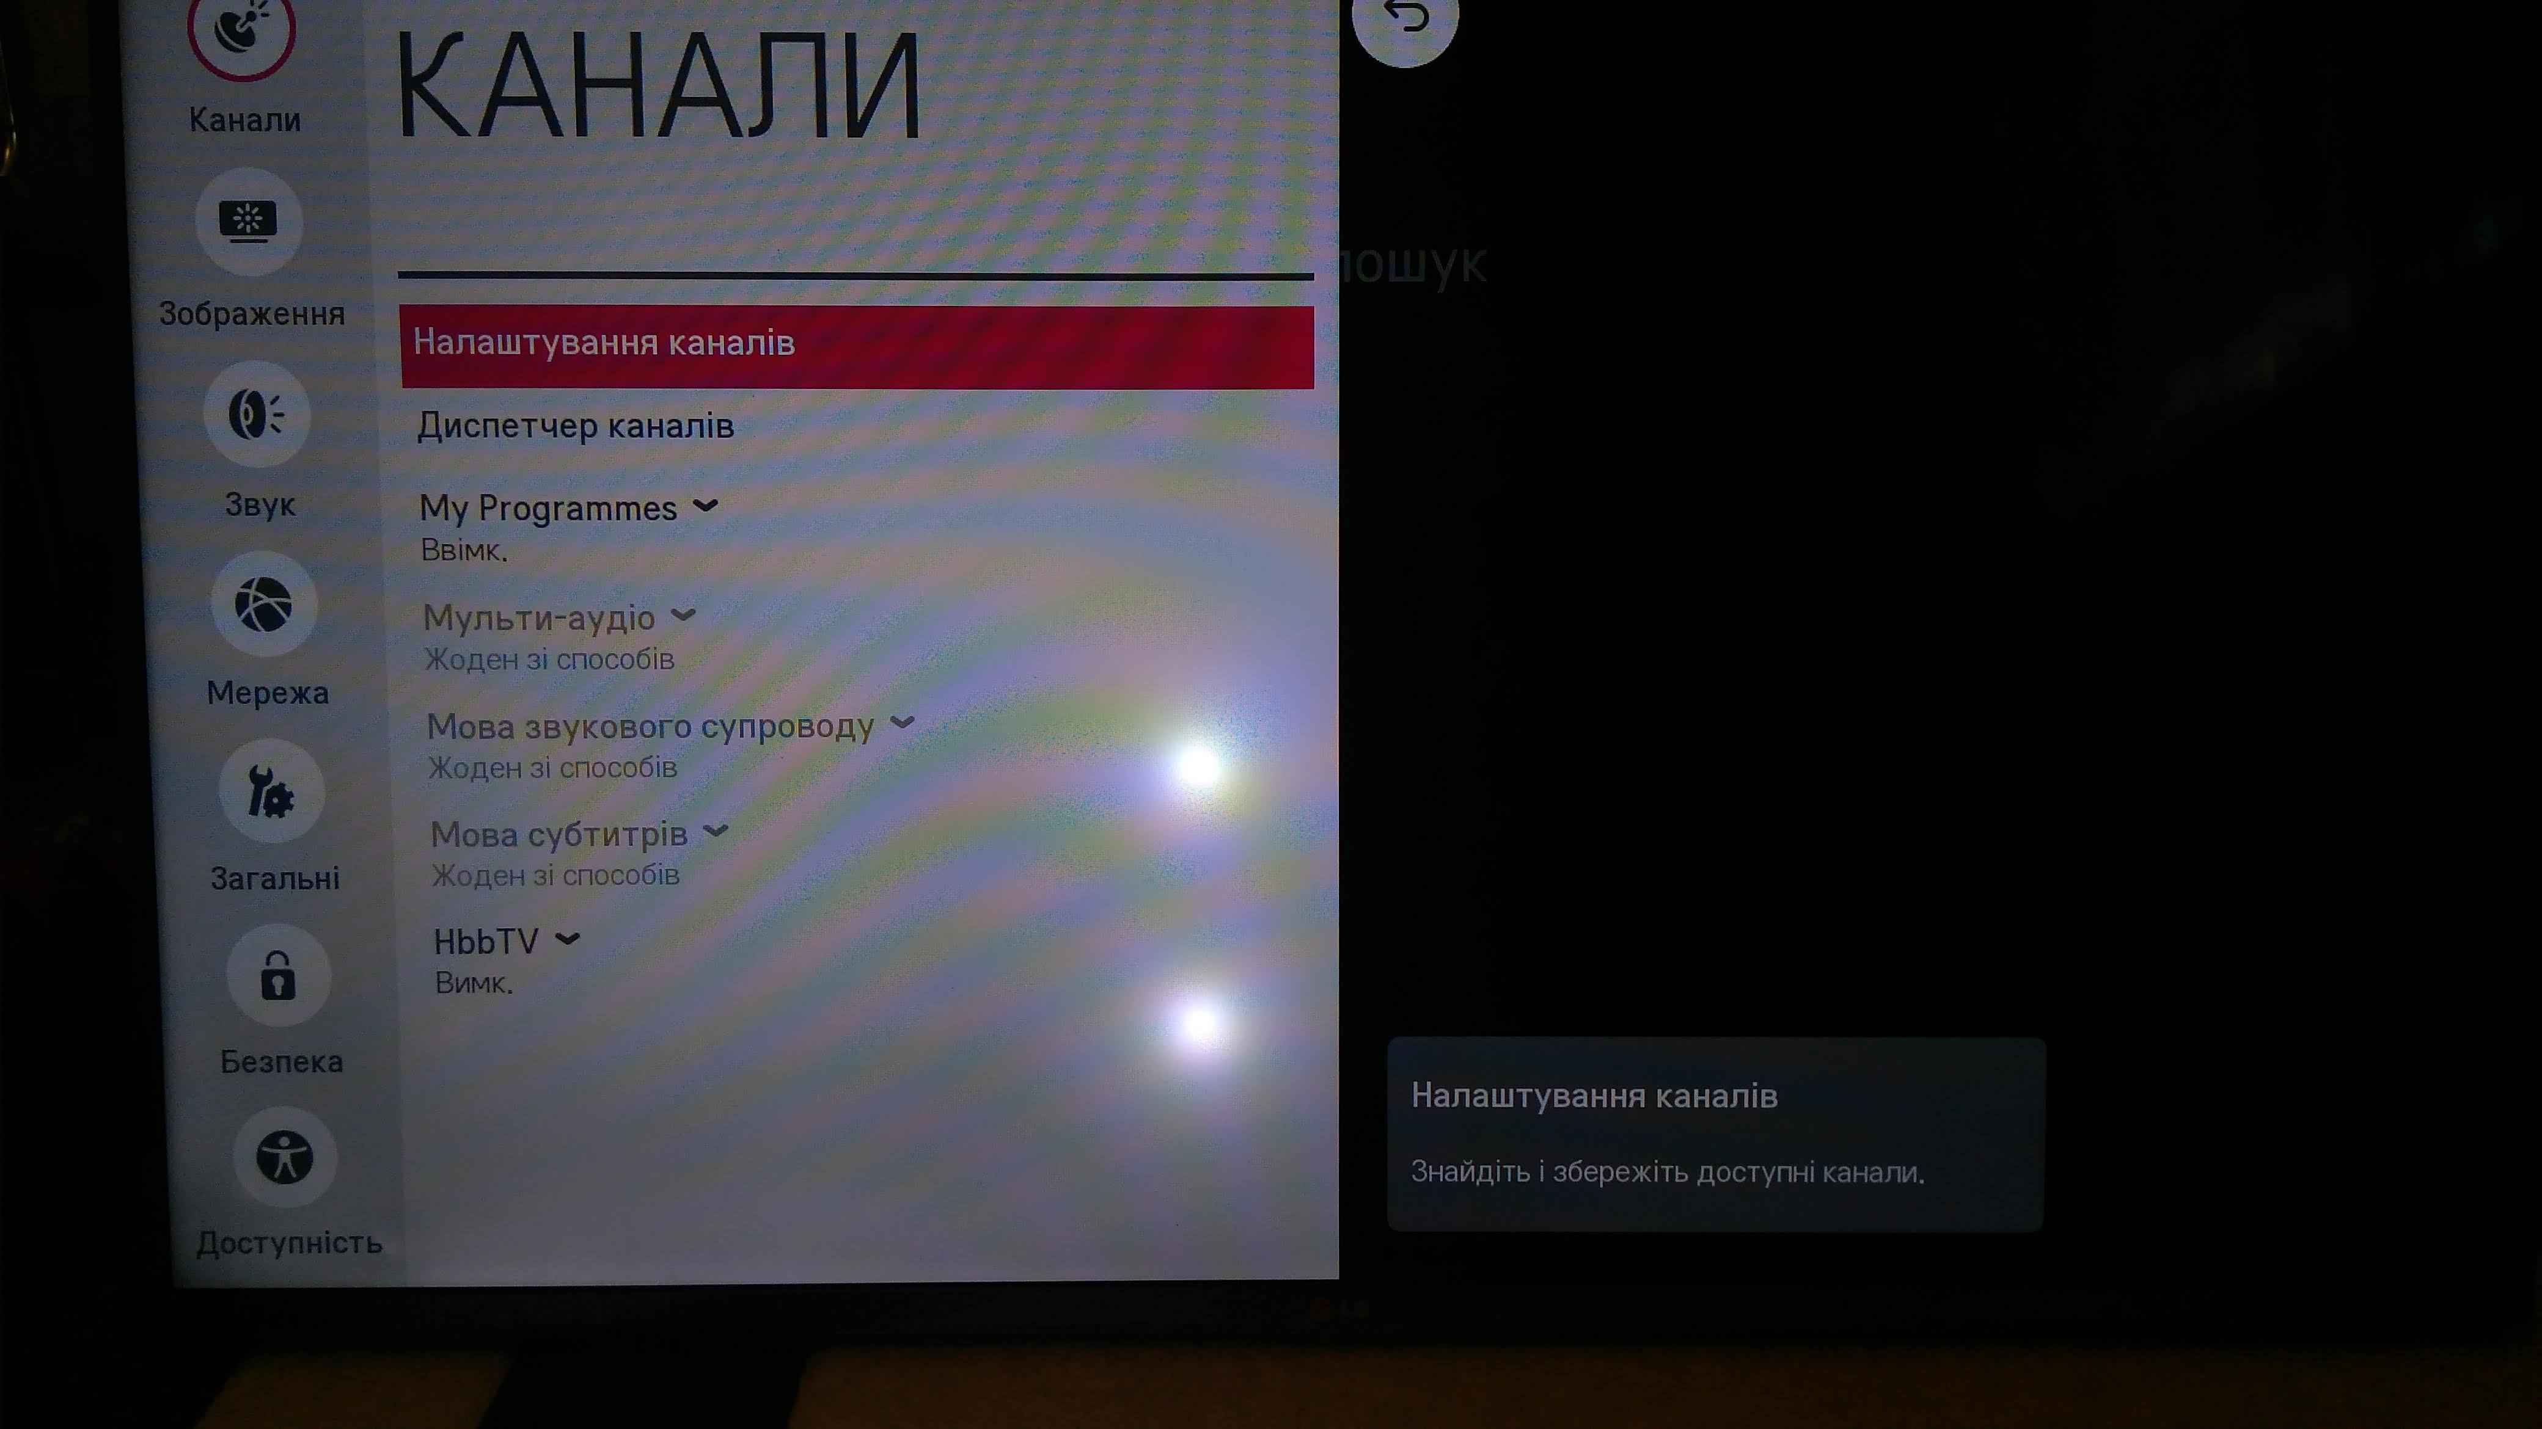
Task: Select Мульти-аудіо menu option
Action: [x=540, y=616]
